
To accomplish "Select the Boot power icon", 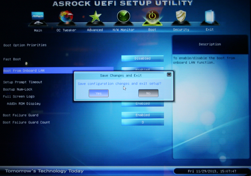I will point(152,18).
